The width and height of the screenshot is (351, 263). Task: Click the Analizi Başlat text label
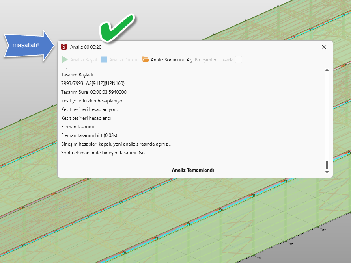84,60
